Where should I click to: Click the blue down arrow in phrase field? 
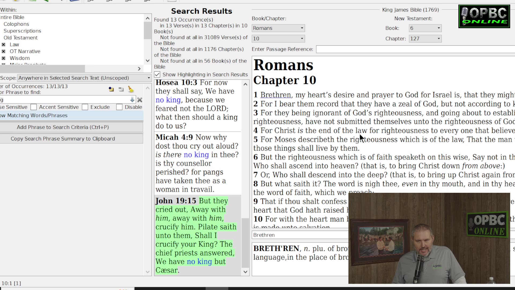point(132,100)
